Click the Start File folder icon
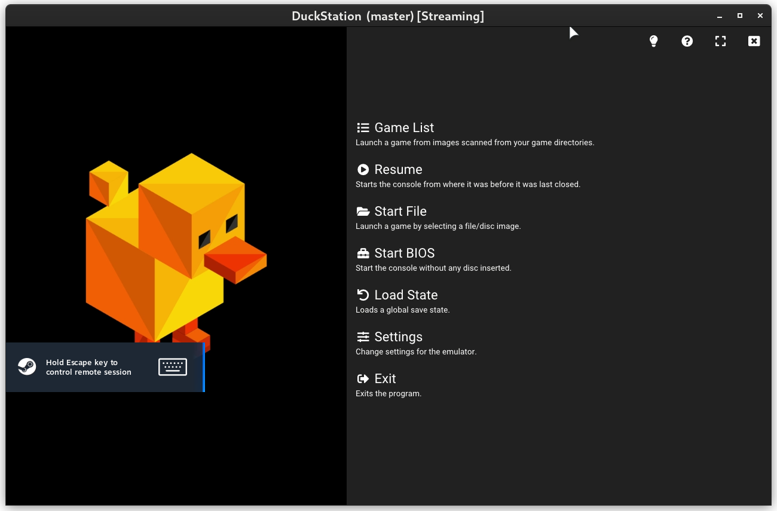 363,211
